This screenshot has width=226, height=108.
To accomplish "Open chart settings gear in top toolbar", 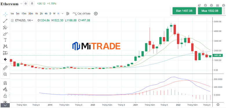I will click(x=96, y=14).
